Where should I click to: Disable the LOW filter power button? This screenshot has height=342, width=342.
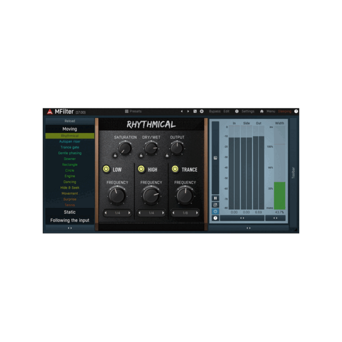(106, 169)
